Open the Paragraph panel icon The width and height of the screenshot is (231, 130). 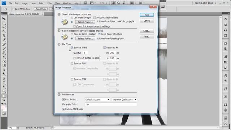tap(225, 81)
